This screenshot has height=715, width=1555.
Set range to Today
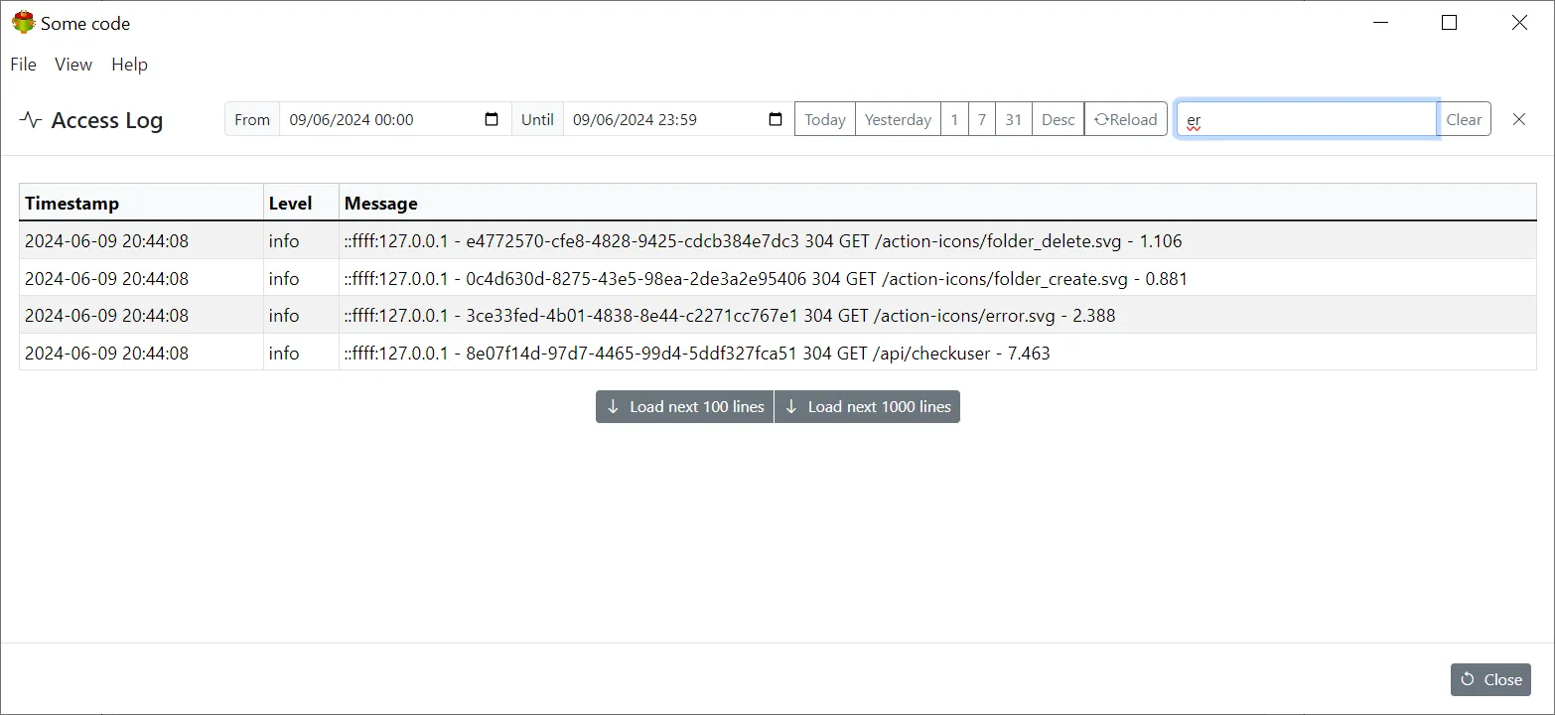(x=824, y=118)
